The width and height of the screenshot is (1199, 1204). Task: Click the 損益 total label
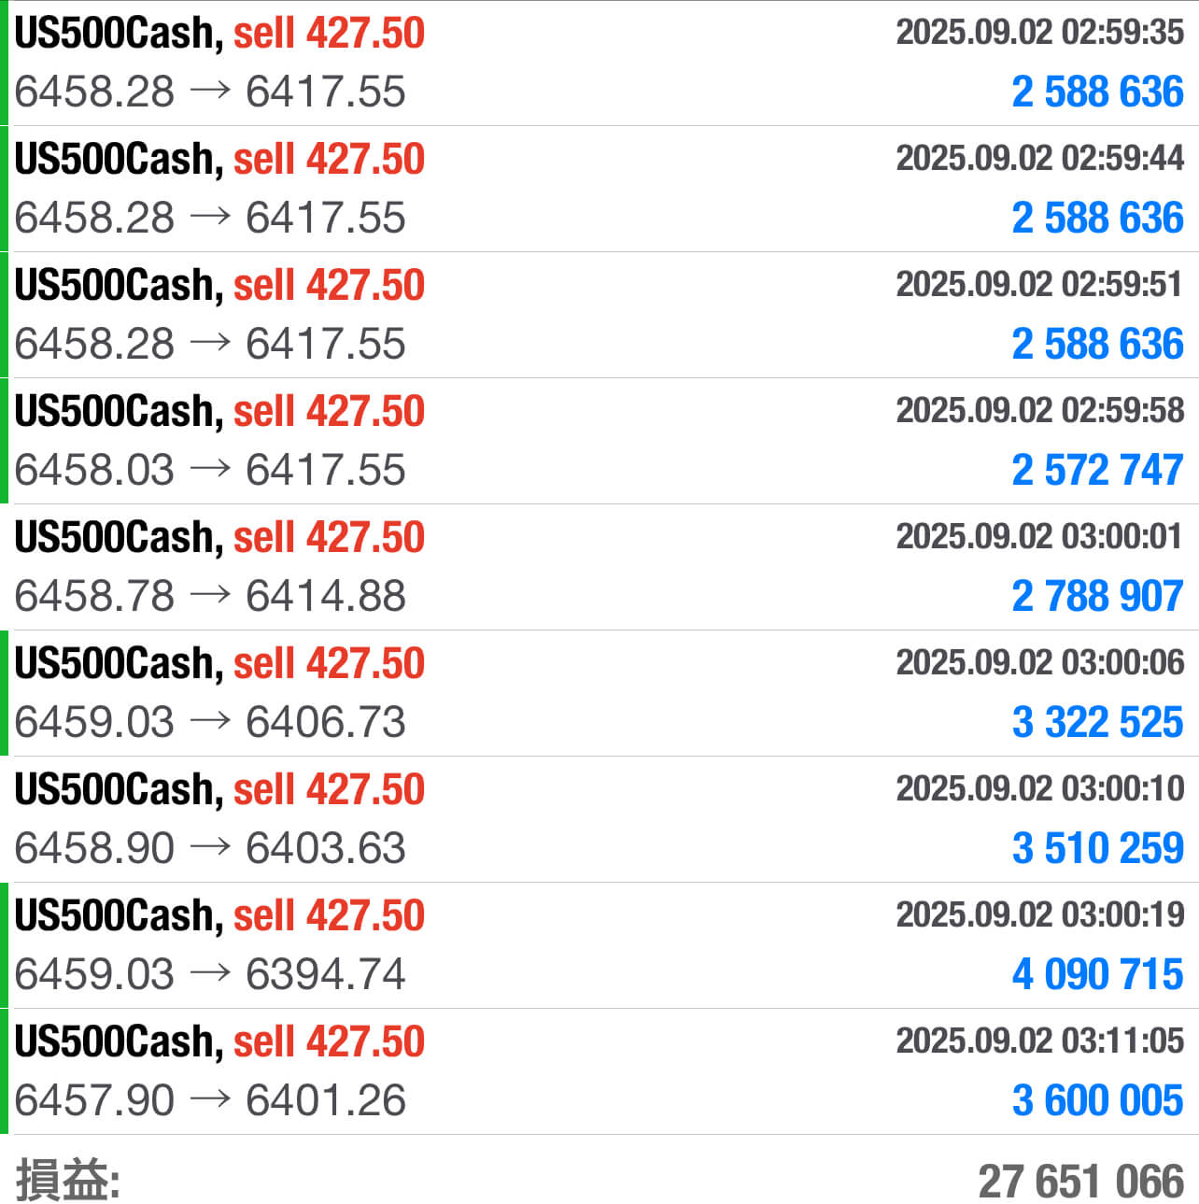[67, 1179]
